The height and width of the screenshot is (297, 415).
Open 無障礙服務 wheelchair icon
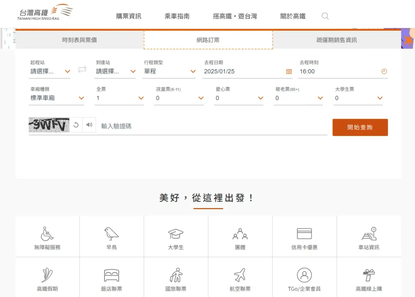[x=47, y=234]
